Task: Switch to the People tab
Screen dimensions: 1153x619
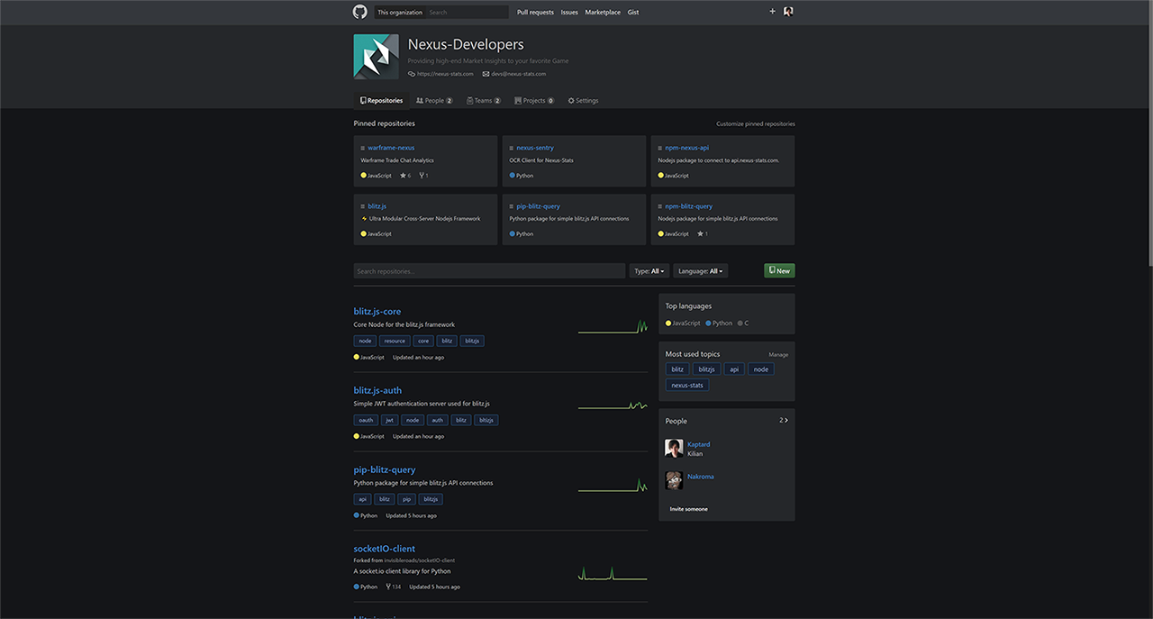Action: point(433,100)
